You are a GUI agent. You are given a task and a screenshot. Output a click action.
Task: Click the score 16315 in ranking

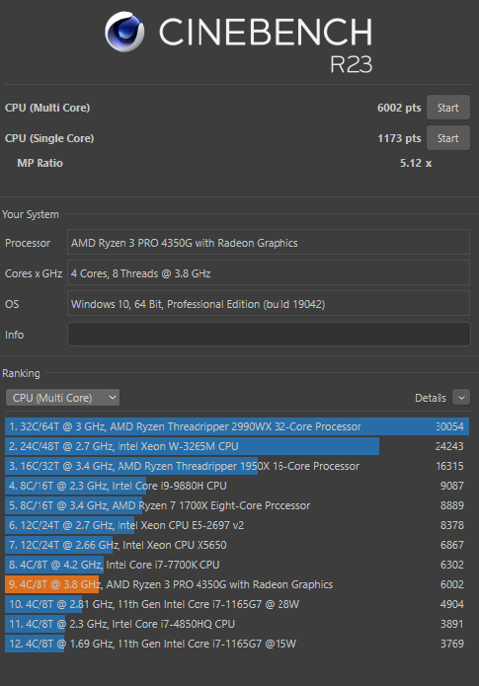pos(449,466)
